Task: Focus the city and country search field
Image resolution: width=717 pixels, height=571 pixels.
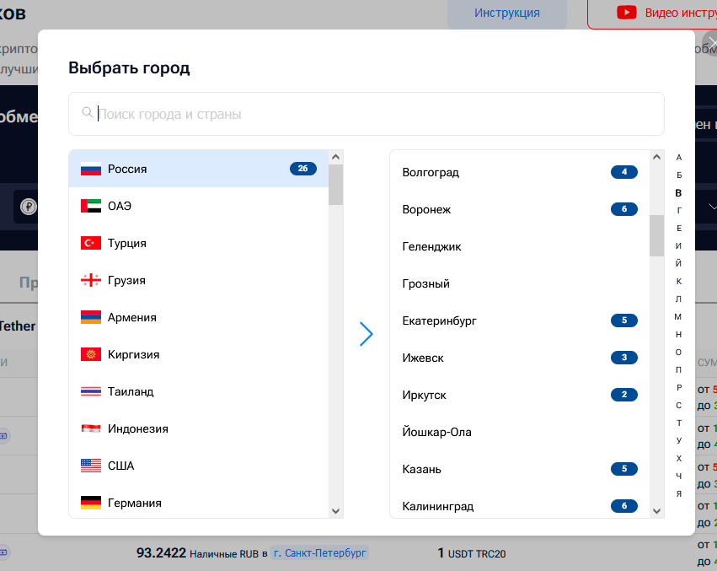Action: (x=367, y=114)
